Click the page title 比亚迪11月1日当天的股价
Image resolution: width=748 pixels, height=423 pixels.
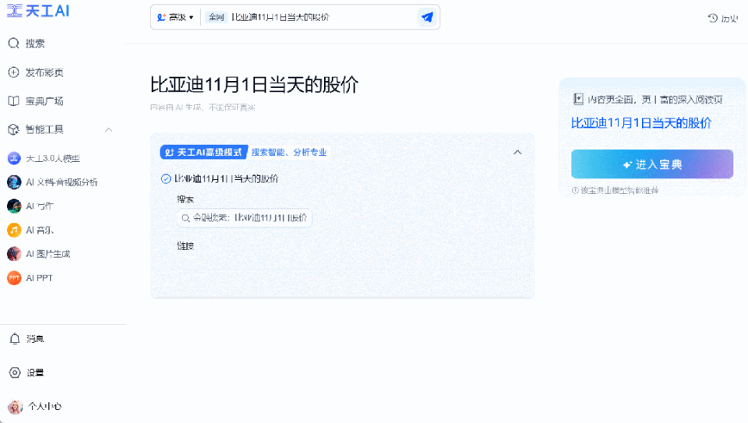pos(254,85)
